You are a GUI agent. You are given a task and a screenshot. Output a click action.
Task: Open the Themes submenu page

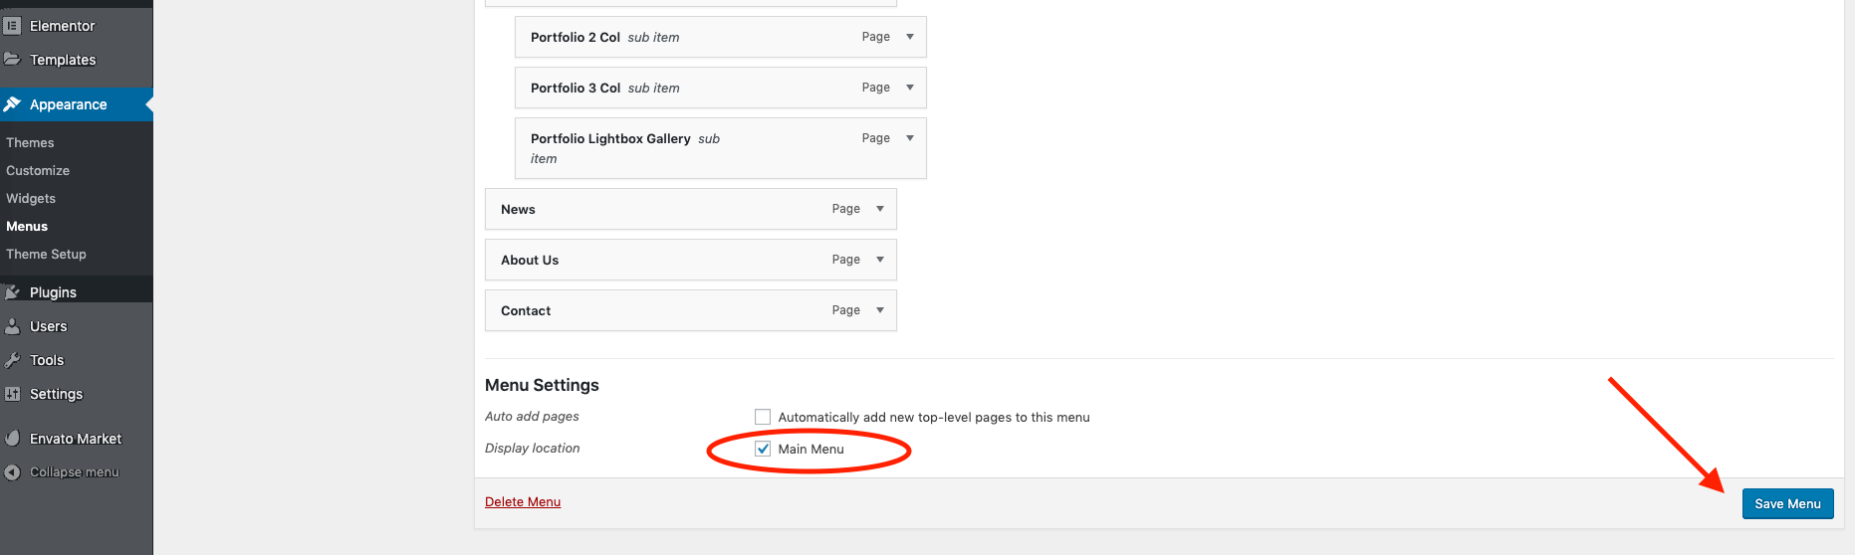point(30,143)
